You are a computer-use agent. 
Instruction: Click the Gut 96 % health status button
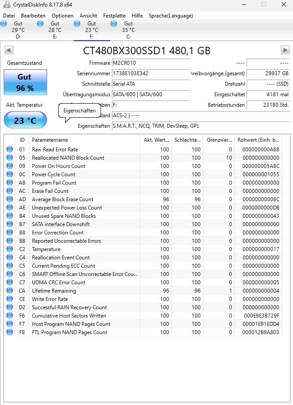(x=25, y=82)
